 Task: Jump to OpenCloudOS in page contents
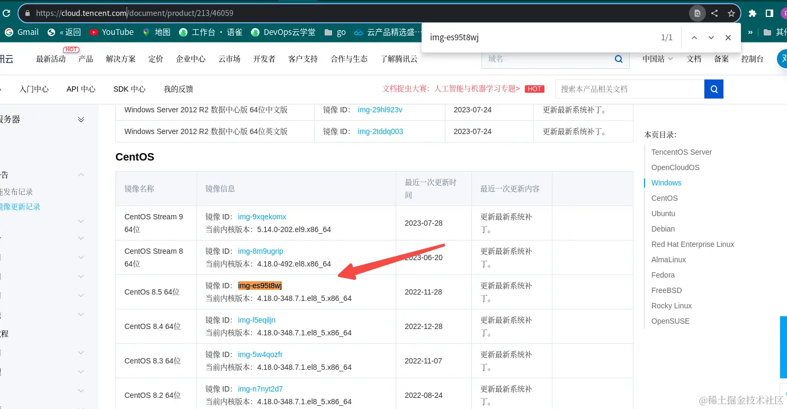[675, 167]
